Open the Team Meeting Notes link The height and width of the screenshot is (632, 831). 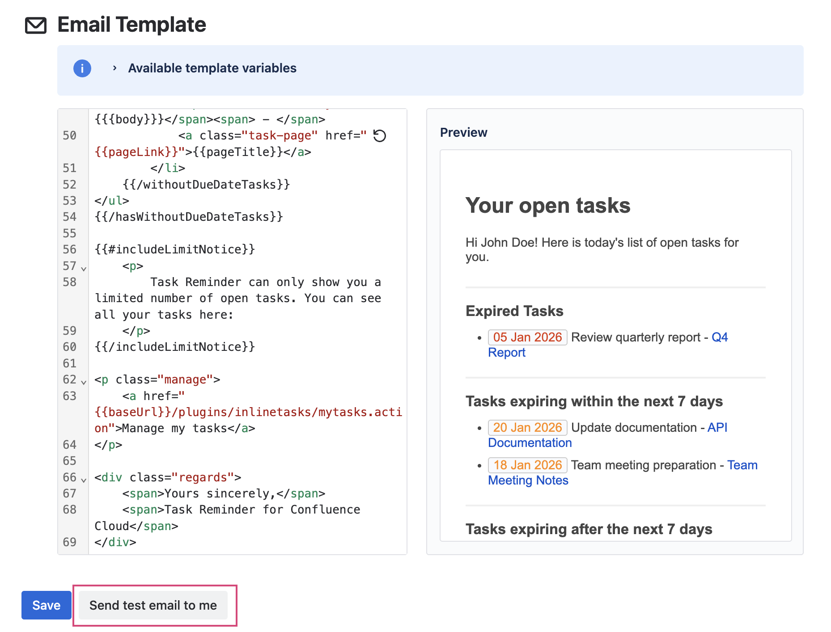point(528,480)
